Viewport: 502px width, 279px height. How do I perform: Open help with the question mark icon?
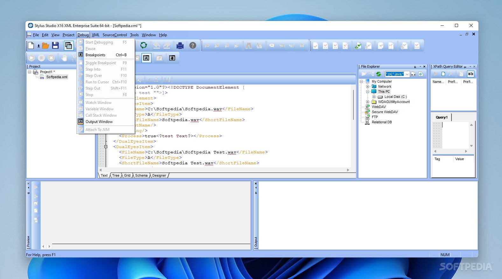193,45
